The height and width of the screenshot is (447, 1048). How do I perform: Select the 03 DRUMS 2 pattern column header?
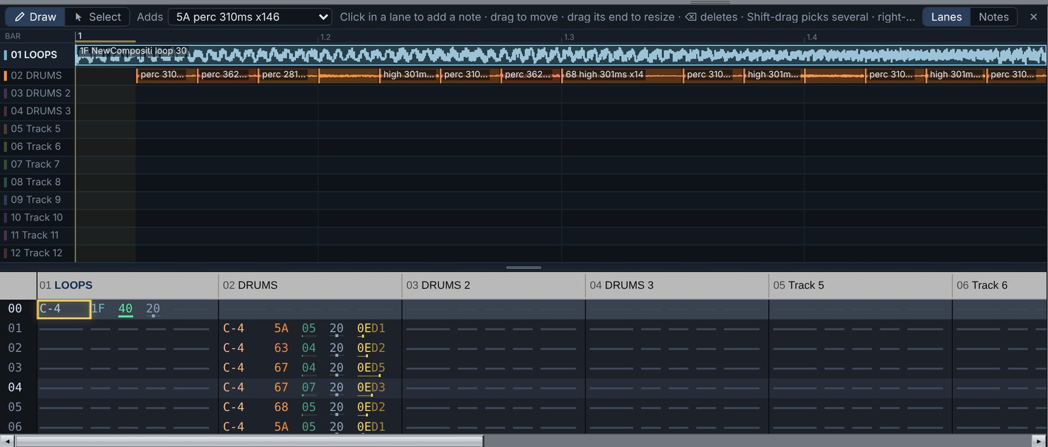click(x=494, y=285)
